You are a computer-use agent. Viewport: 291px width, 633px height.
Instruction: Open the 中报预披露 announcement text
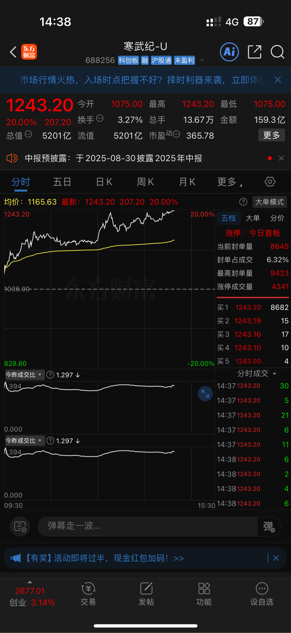[x=113, y=158]
